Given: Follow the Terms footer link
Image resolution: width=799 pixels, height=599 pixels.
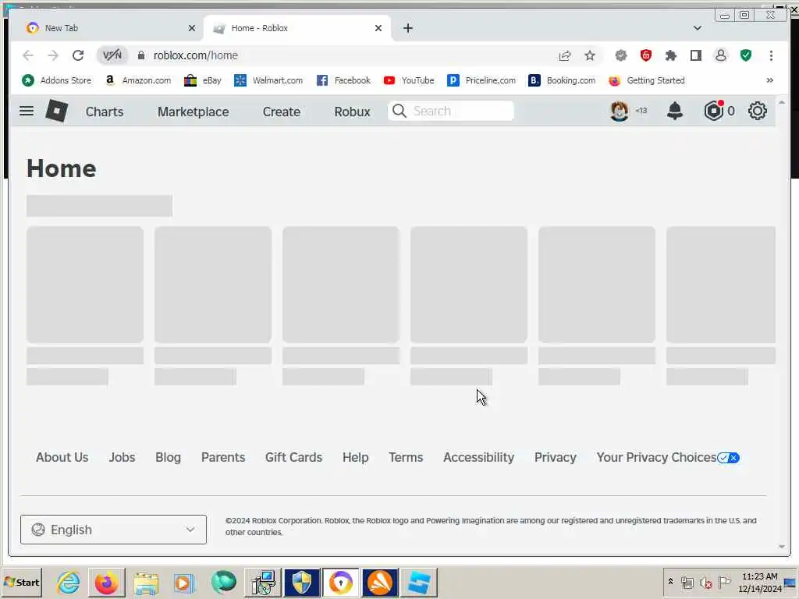Looking at the screenshot, I should pyautogui.click(x=406, y=457).
